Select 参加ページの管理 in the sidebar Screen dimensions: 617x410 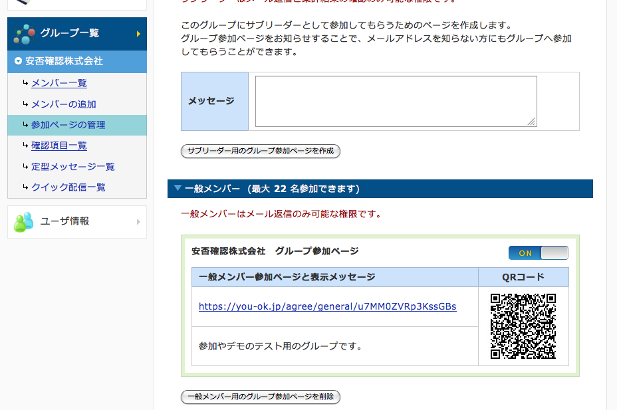coord(77,125)
